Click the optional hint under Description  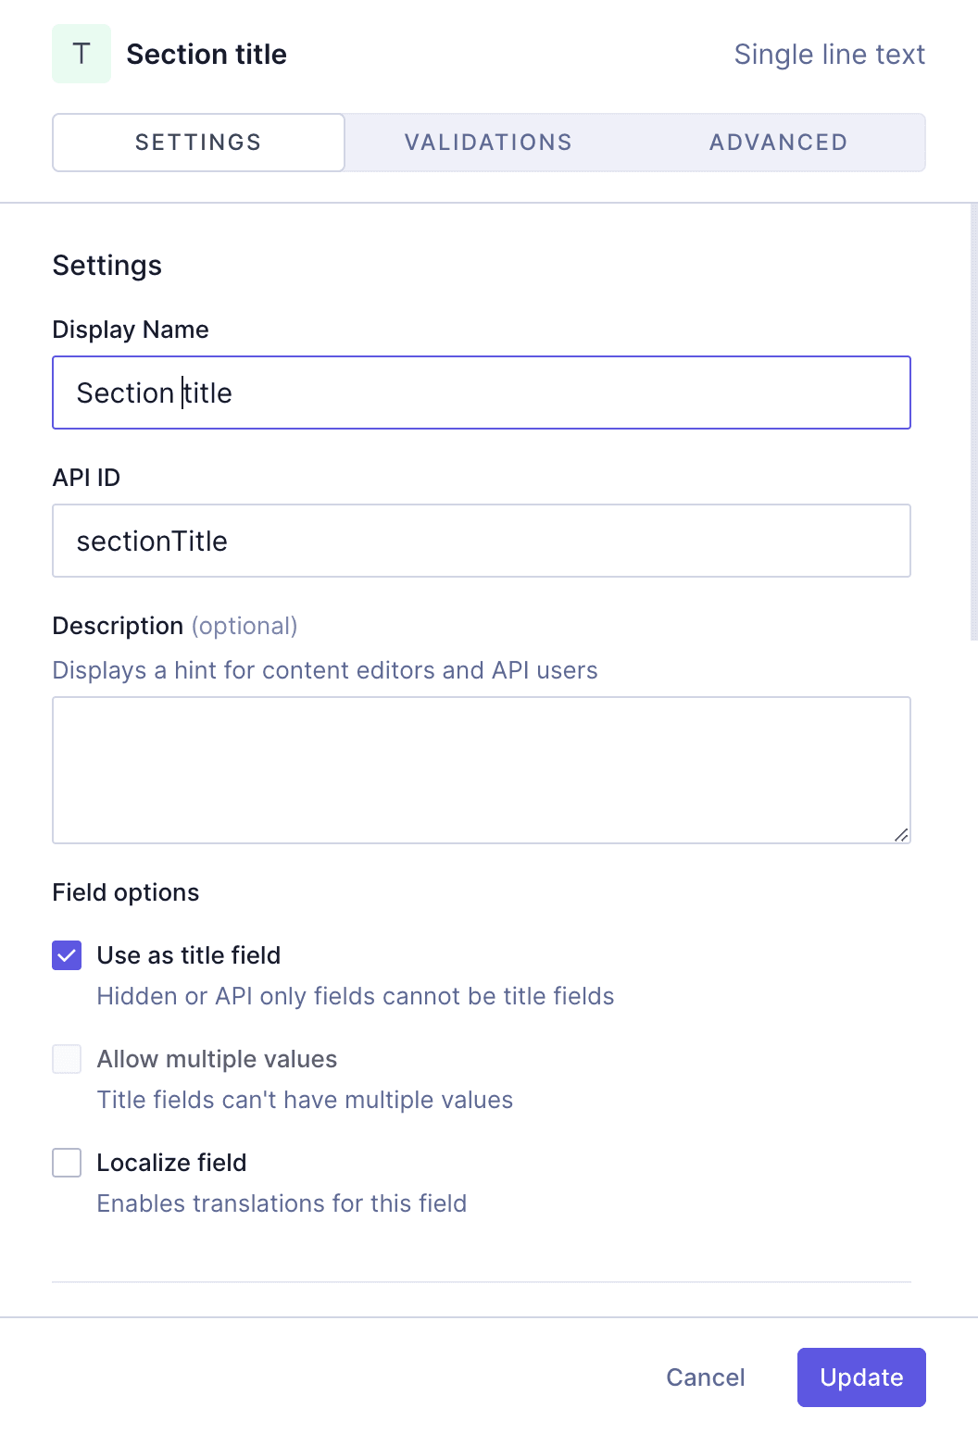244,626
